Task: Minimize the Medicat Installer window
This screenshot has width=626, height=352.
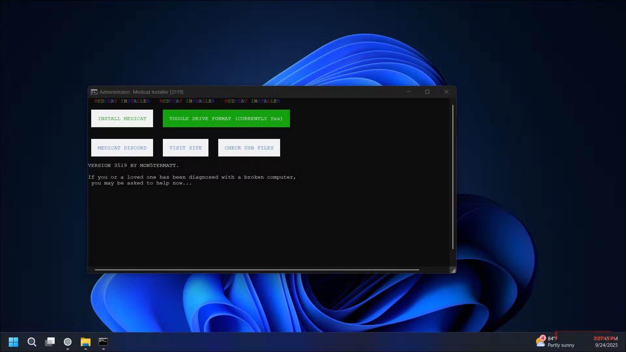Action: point(408,92)
